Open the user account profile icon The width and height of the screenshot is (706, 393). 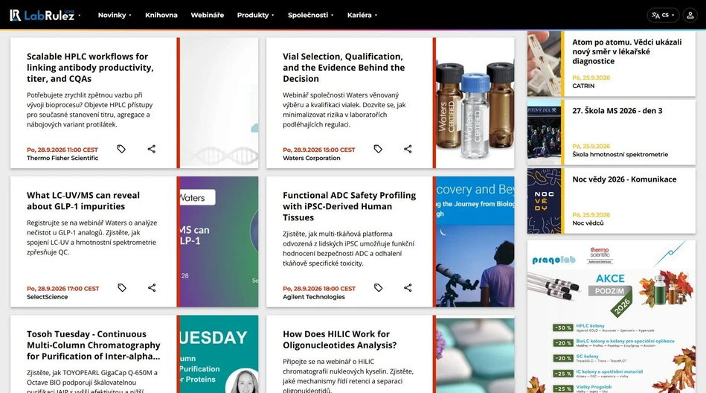coord(690,15)
